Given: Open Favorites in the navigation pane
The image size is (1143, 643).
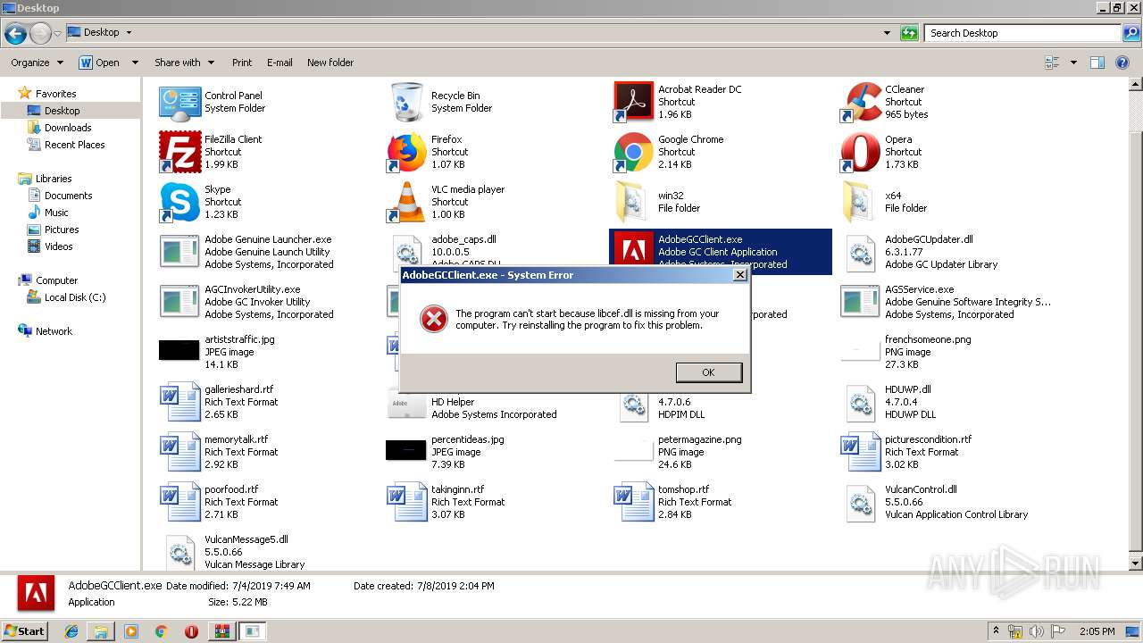Looking at the screenshot, I should (55, 94).
